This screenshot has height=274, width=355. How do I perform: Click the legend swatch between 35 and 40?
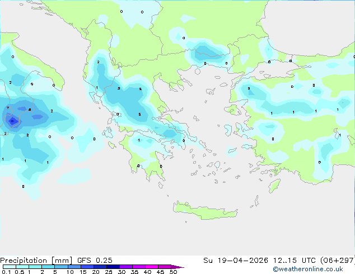coord(138,267)
